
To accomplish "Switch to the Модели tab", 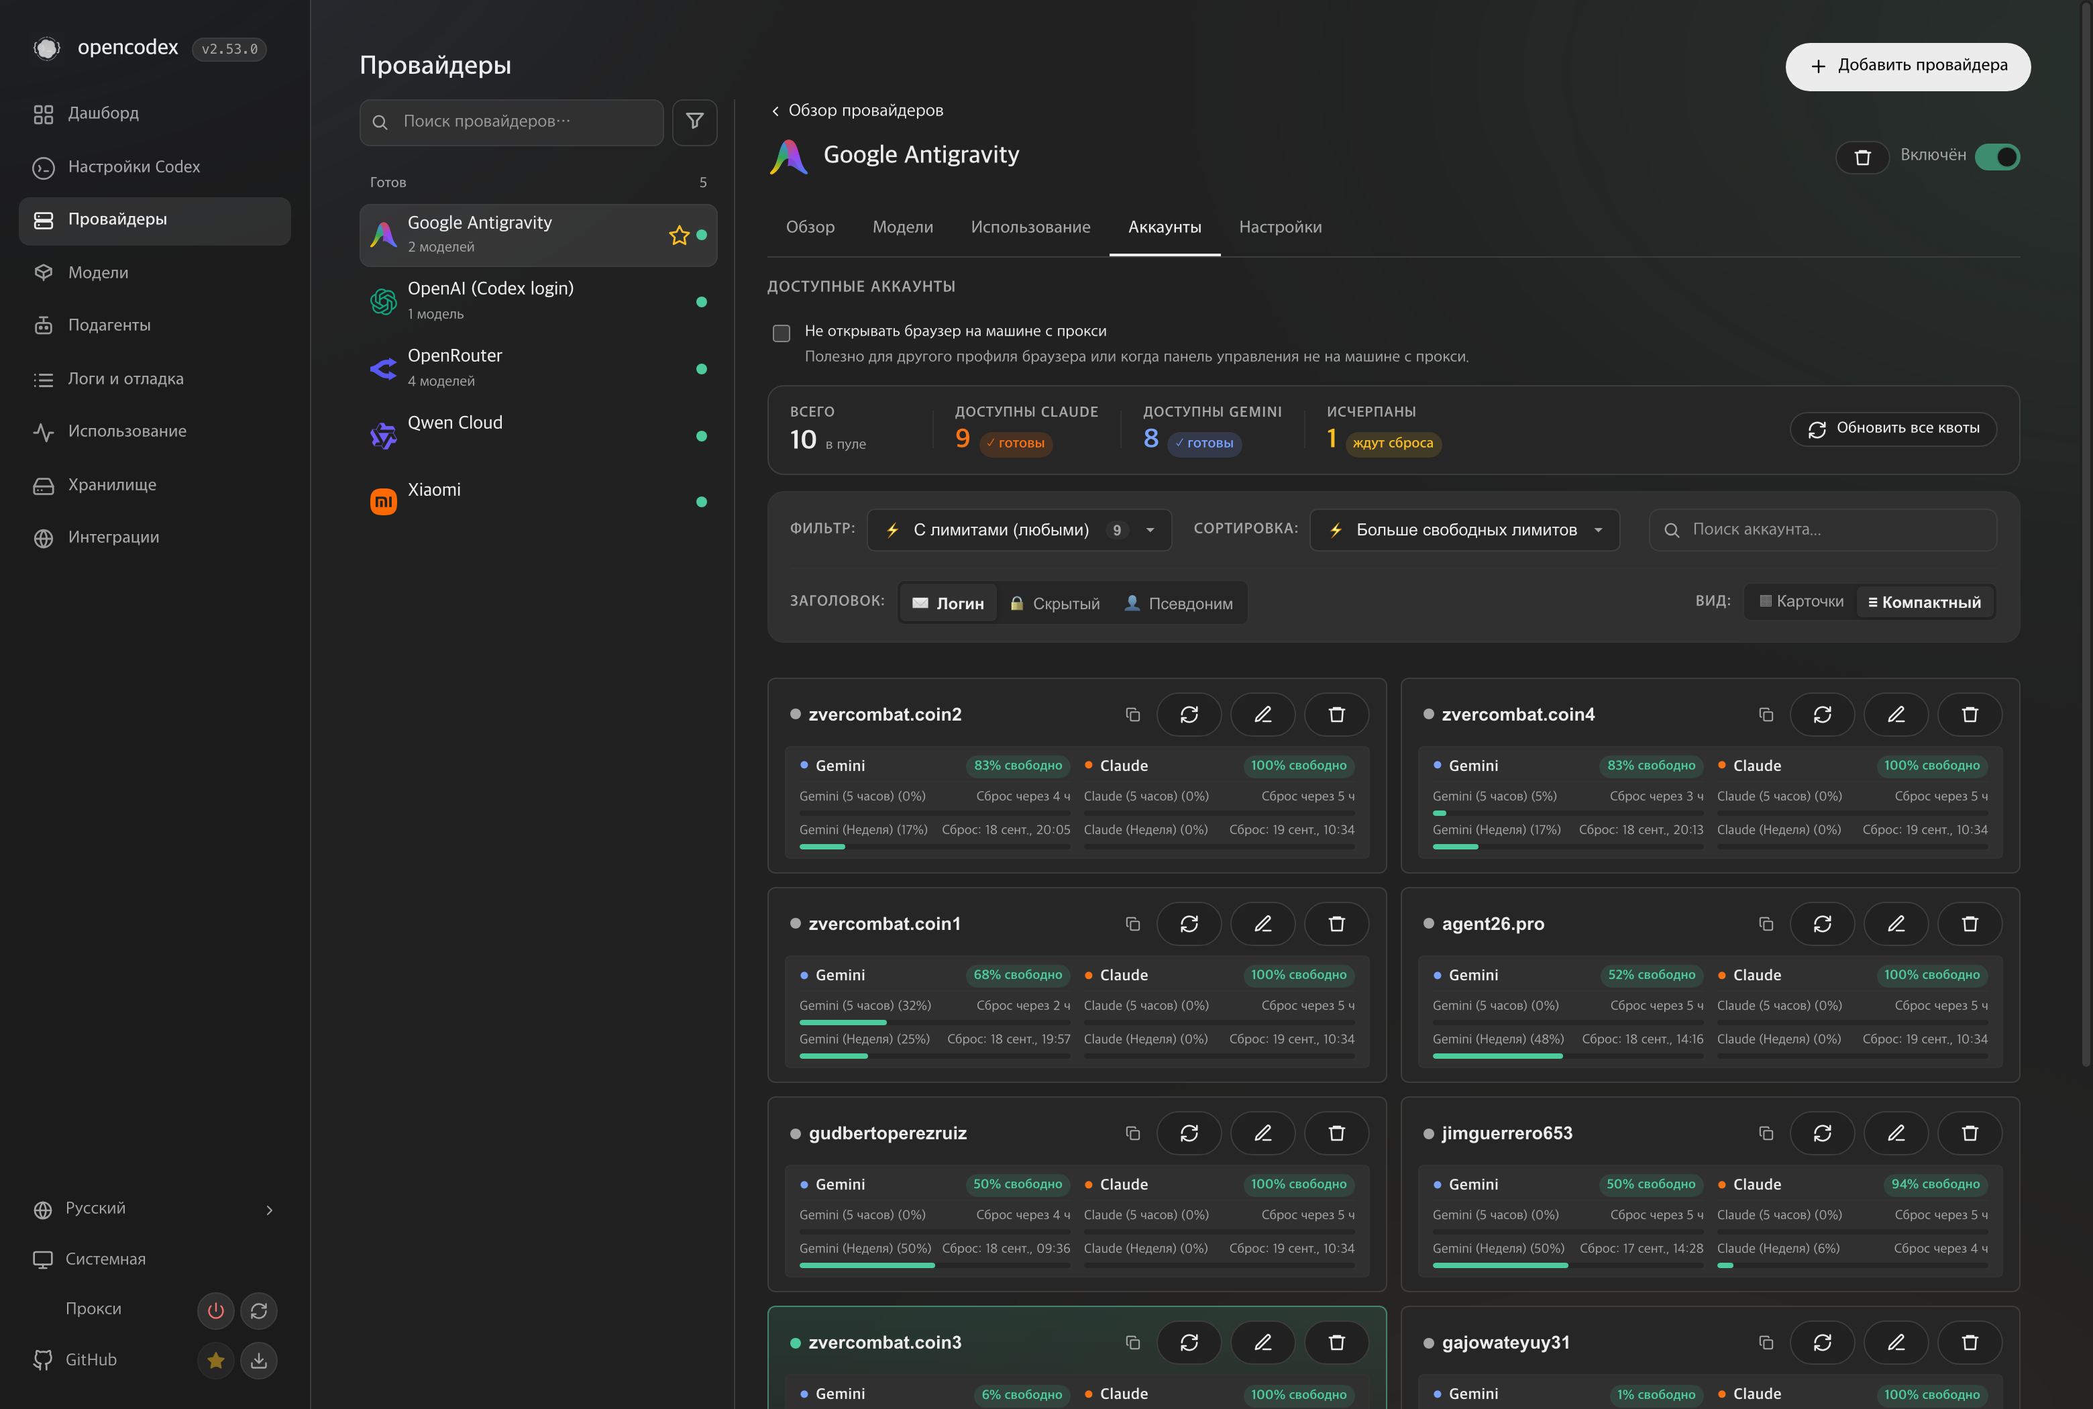I will pyautogui.click(x=903, y=227).
